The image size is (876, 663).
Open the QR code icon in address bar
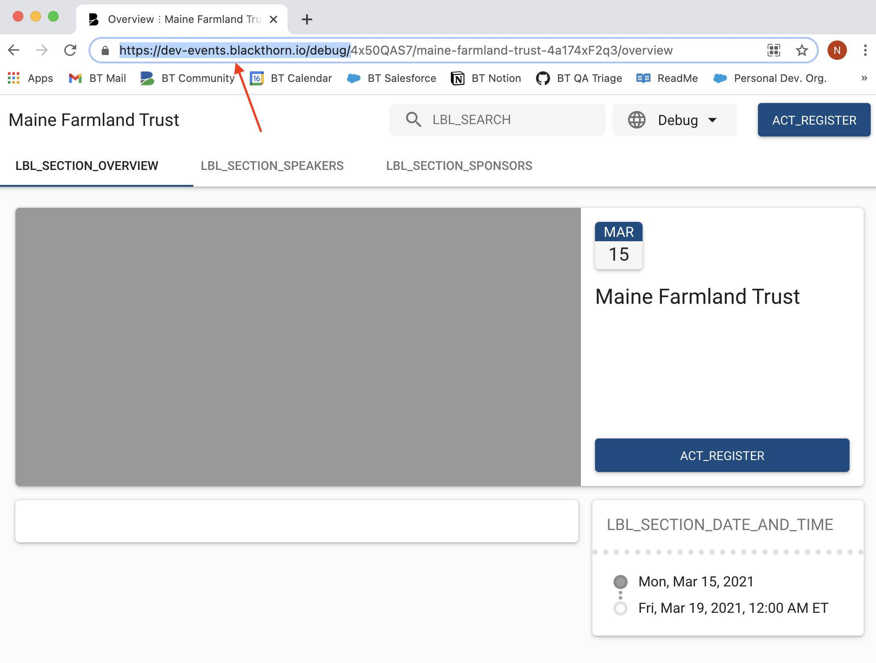(774, 50)
